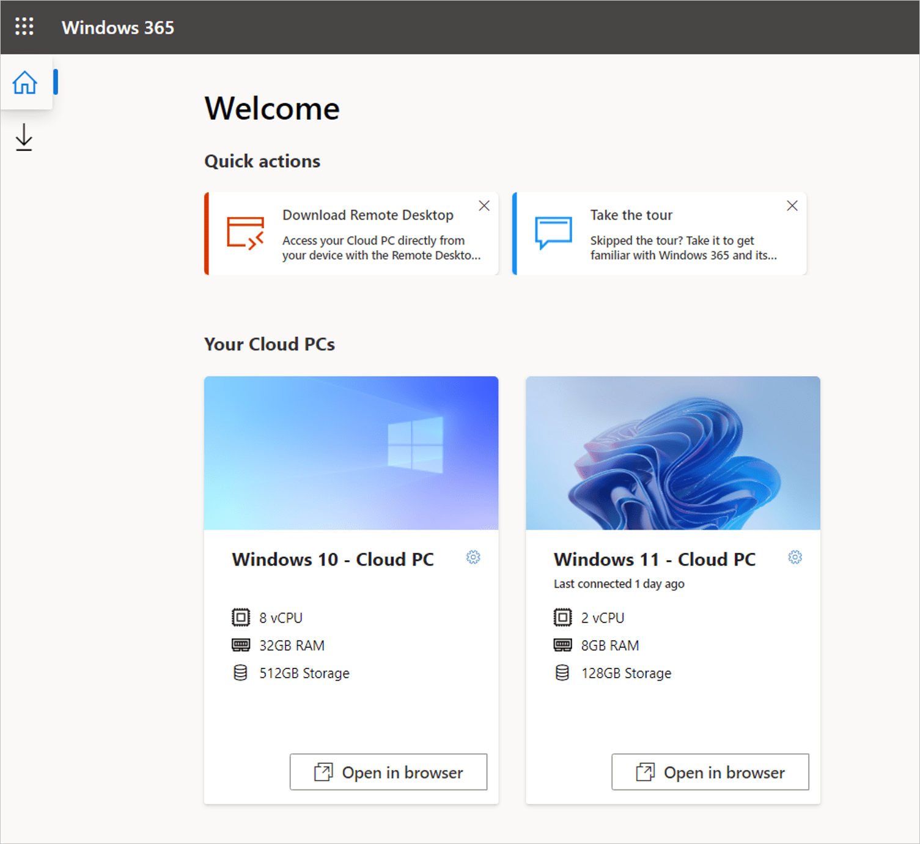
Task: Click the vCPU chip icon on Windows 10 card
Action: click(x=242, y=617)
